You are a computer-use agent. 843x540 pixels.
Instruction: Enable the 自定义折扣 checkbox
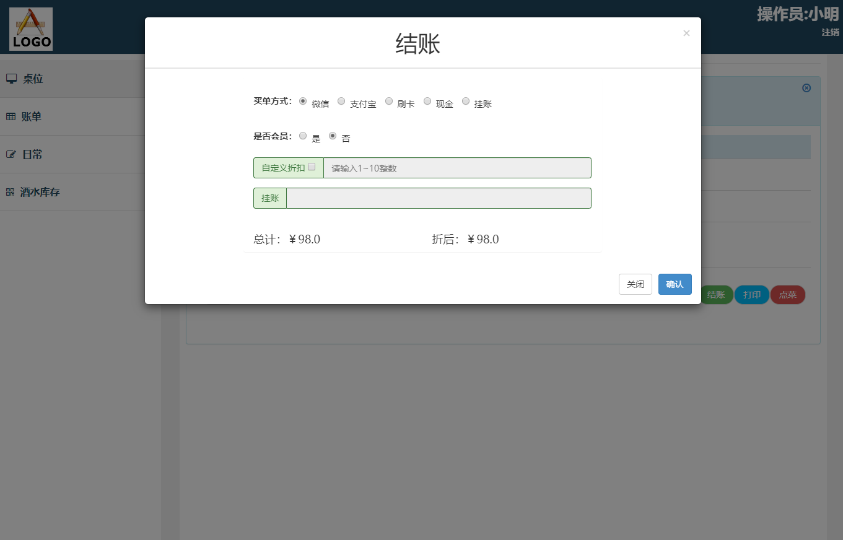[x=312, y=167]
